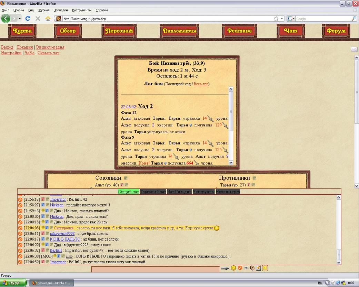Switch to the Торговый чат tab
Screen dimensions: 359x287
point(153,192)
